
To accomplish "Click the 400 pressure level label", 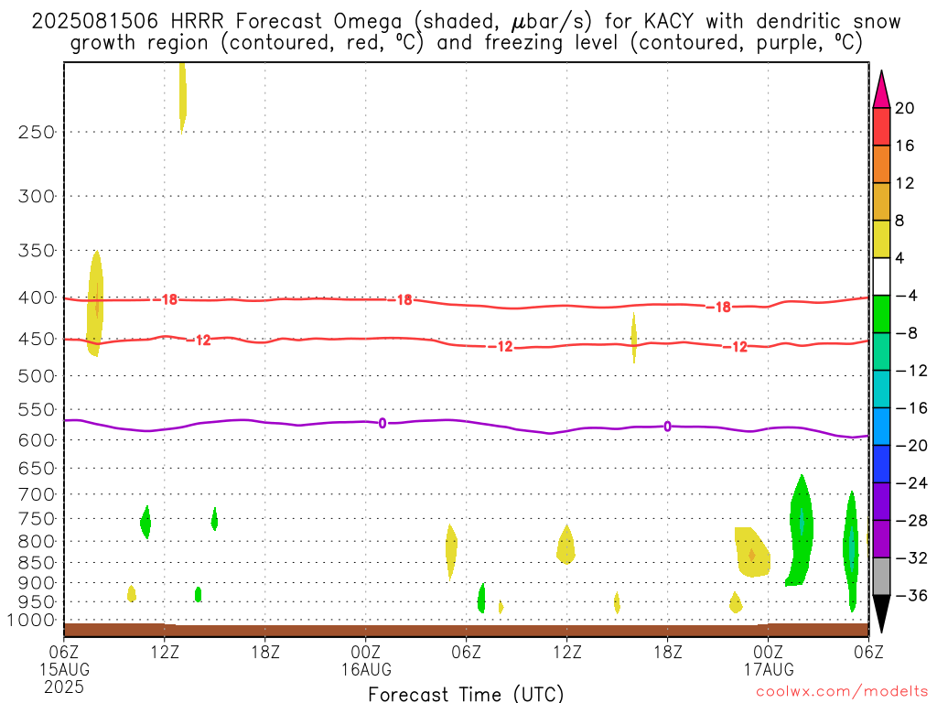I will [37, 297].
